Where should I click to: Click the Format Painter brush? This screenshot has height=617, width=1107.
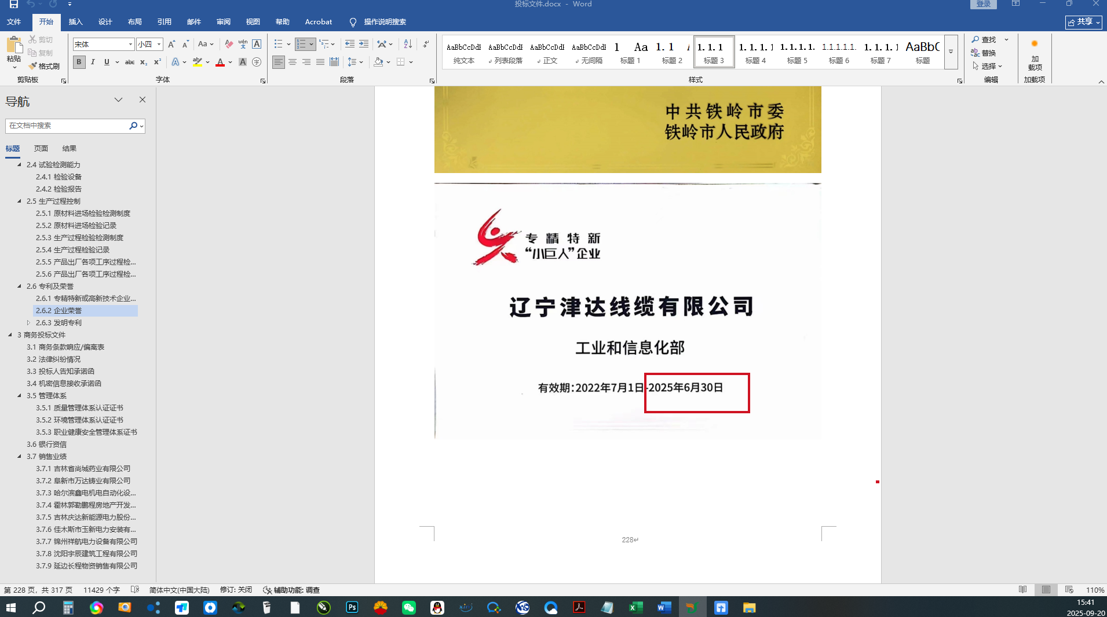44,66
